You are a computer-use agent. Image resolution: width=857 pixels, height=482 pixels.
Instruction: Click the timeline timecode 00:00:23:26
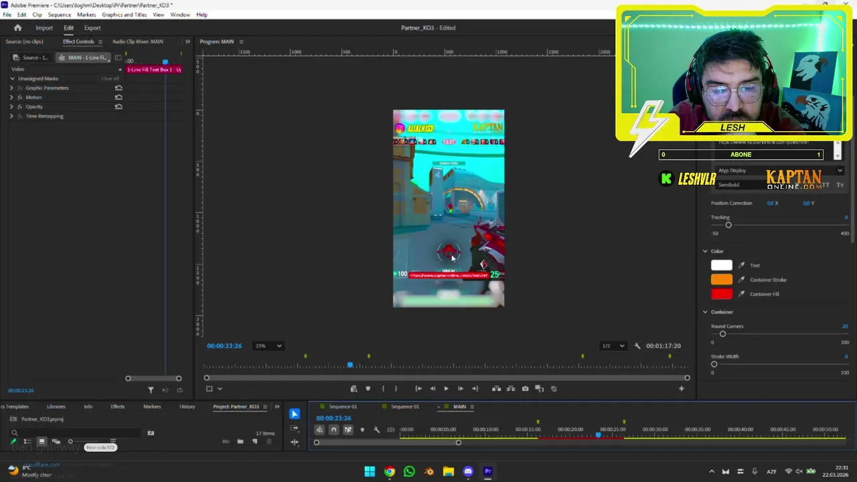[333, 418]
